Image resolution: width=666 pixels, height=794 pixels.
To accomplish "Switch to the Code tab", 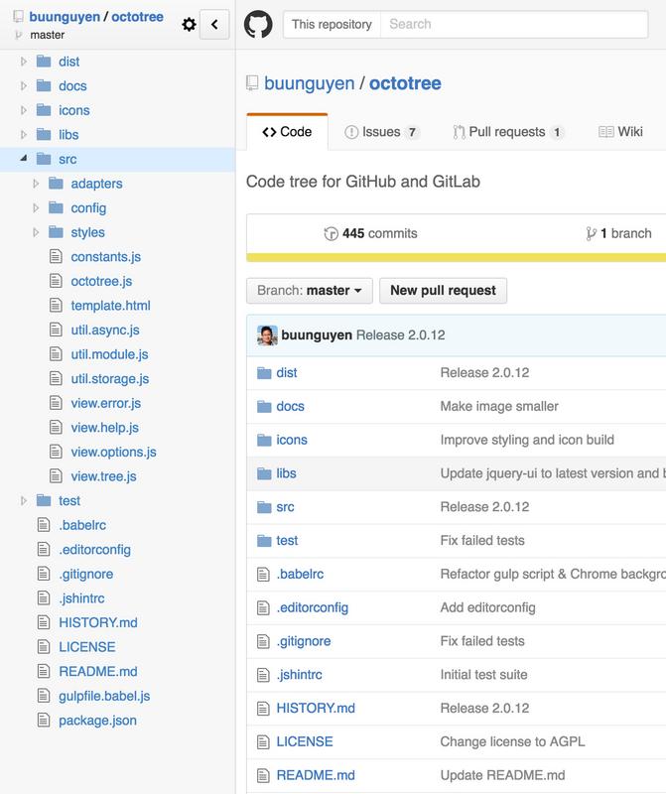I will [287, 132].
